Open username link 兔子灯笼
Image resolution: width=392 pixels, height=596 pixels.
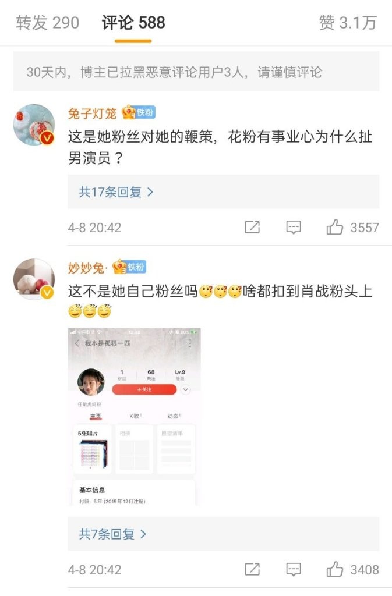(93, 113)
